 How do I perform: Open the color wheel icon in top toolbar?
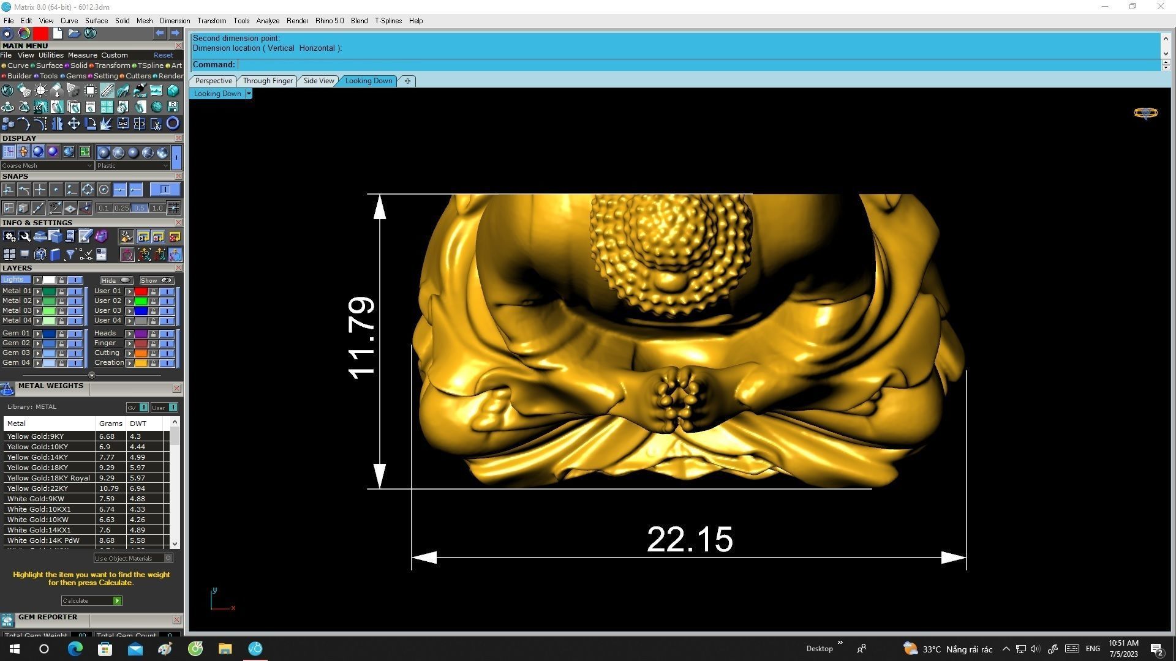(24, 33)
